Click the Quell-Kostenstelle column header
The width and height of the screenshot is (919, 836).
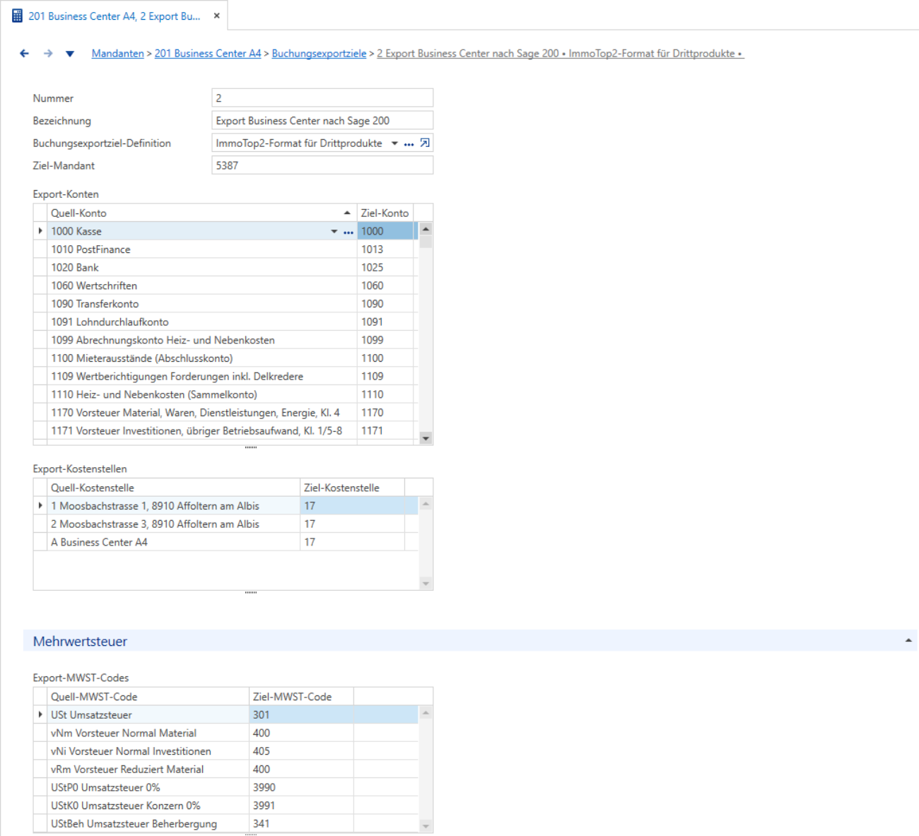pos(174,488)
